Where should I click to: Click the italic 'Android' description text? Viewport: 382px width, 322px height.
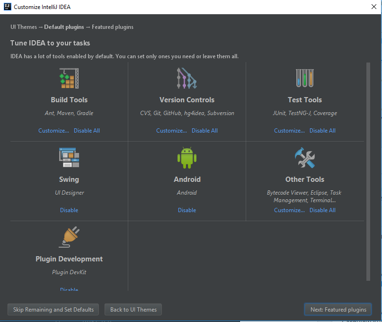pyautogui.click(x=187, y=193)
